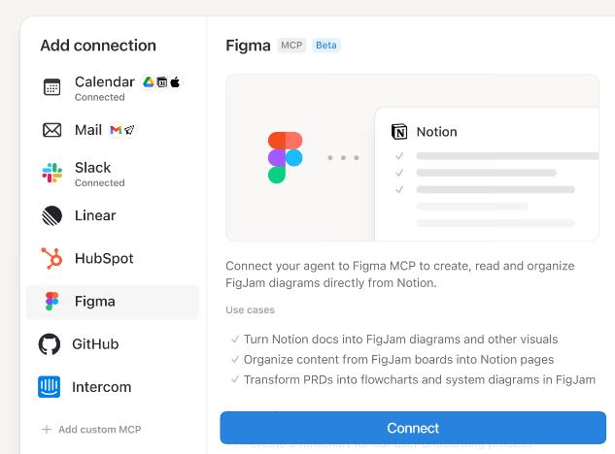The height and width of the screenshot is (454, 615).
Task: Click the Mail envelope icon
Action: [52, 130]
